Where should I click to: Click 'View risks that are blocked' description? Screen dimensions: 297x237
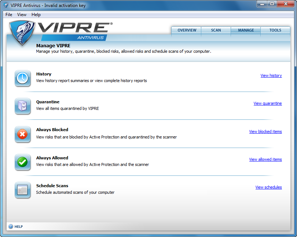tap(106, 137)
